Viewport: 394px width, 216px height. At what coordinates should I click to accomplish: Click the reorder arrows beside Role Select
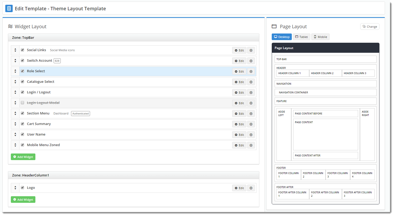(x=15, y=71)
